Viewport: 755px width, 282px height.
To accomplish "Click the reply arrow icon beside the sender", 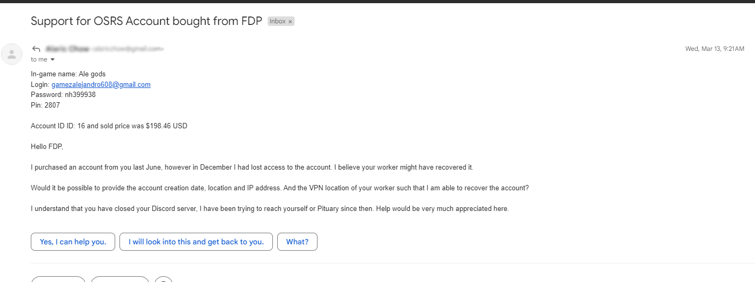I will (36, 49).
